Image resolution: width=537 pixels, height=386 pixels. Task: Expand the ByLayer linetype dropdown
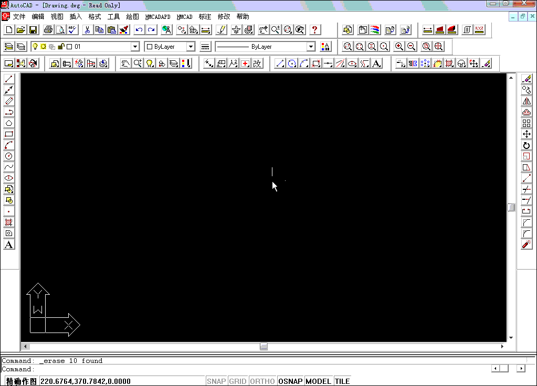(311, 47)
